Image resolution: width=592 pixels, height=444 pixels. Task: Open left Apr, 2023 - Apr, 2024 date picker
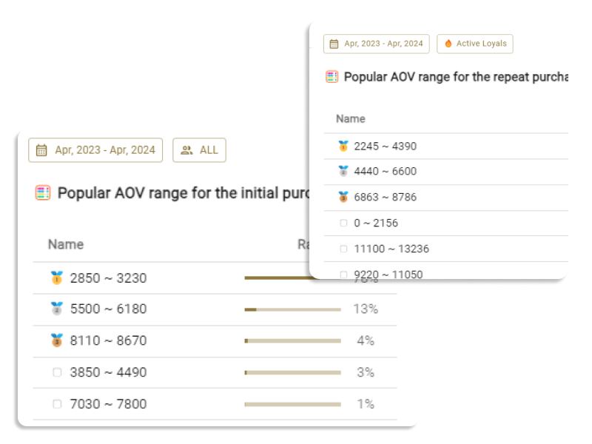[96, 150]
